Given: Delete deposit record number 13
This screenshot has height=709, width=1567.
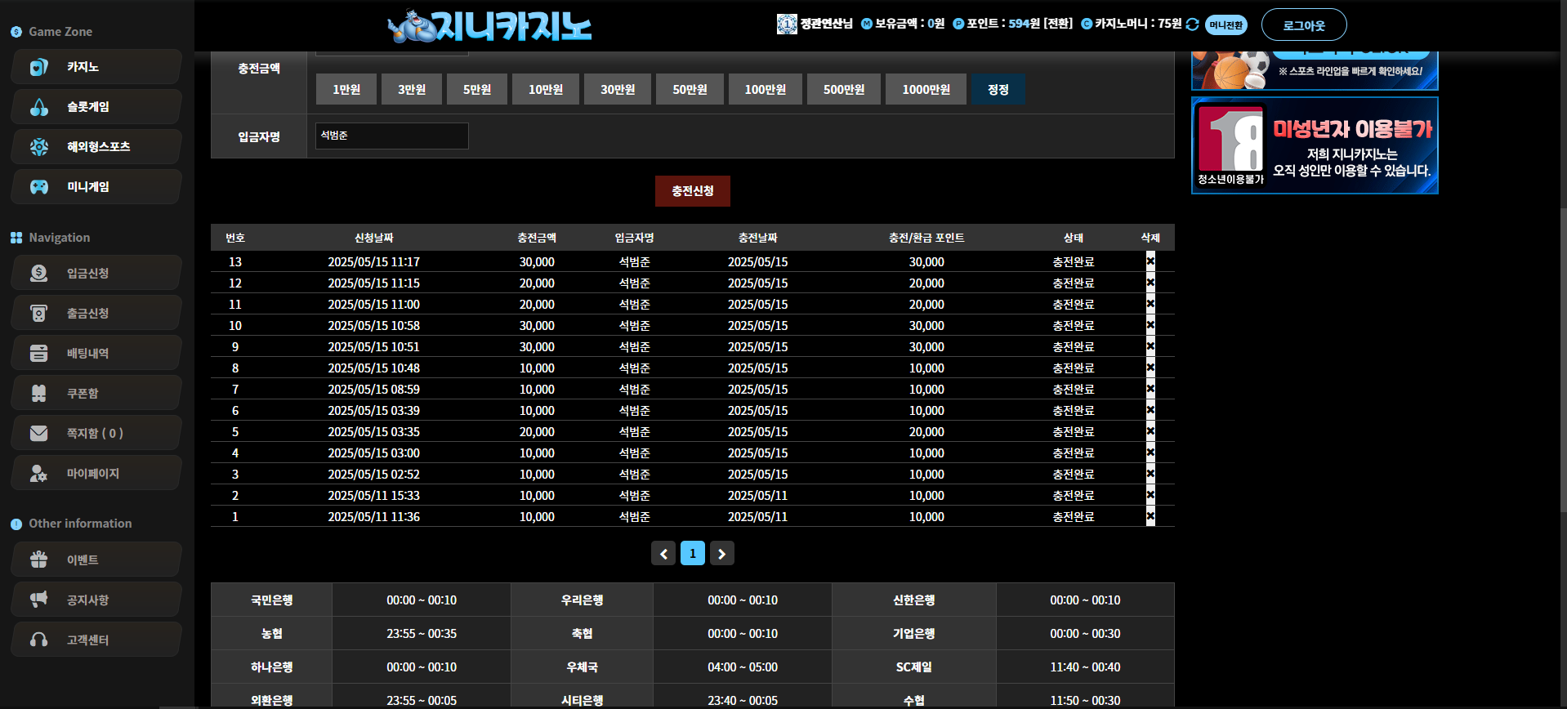Looking at the screenshot, I should pos(1150,261).
